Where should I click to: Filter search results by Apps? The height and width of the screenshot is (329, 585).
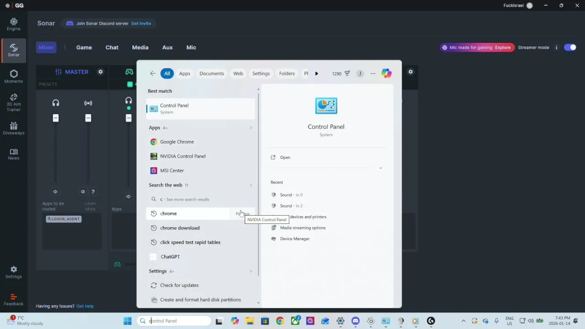pos(185,74)
